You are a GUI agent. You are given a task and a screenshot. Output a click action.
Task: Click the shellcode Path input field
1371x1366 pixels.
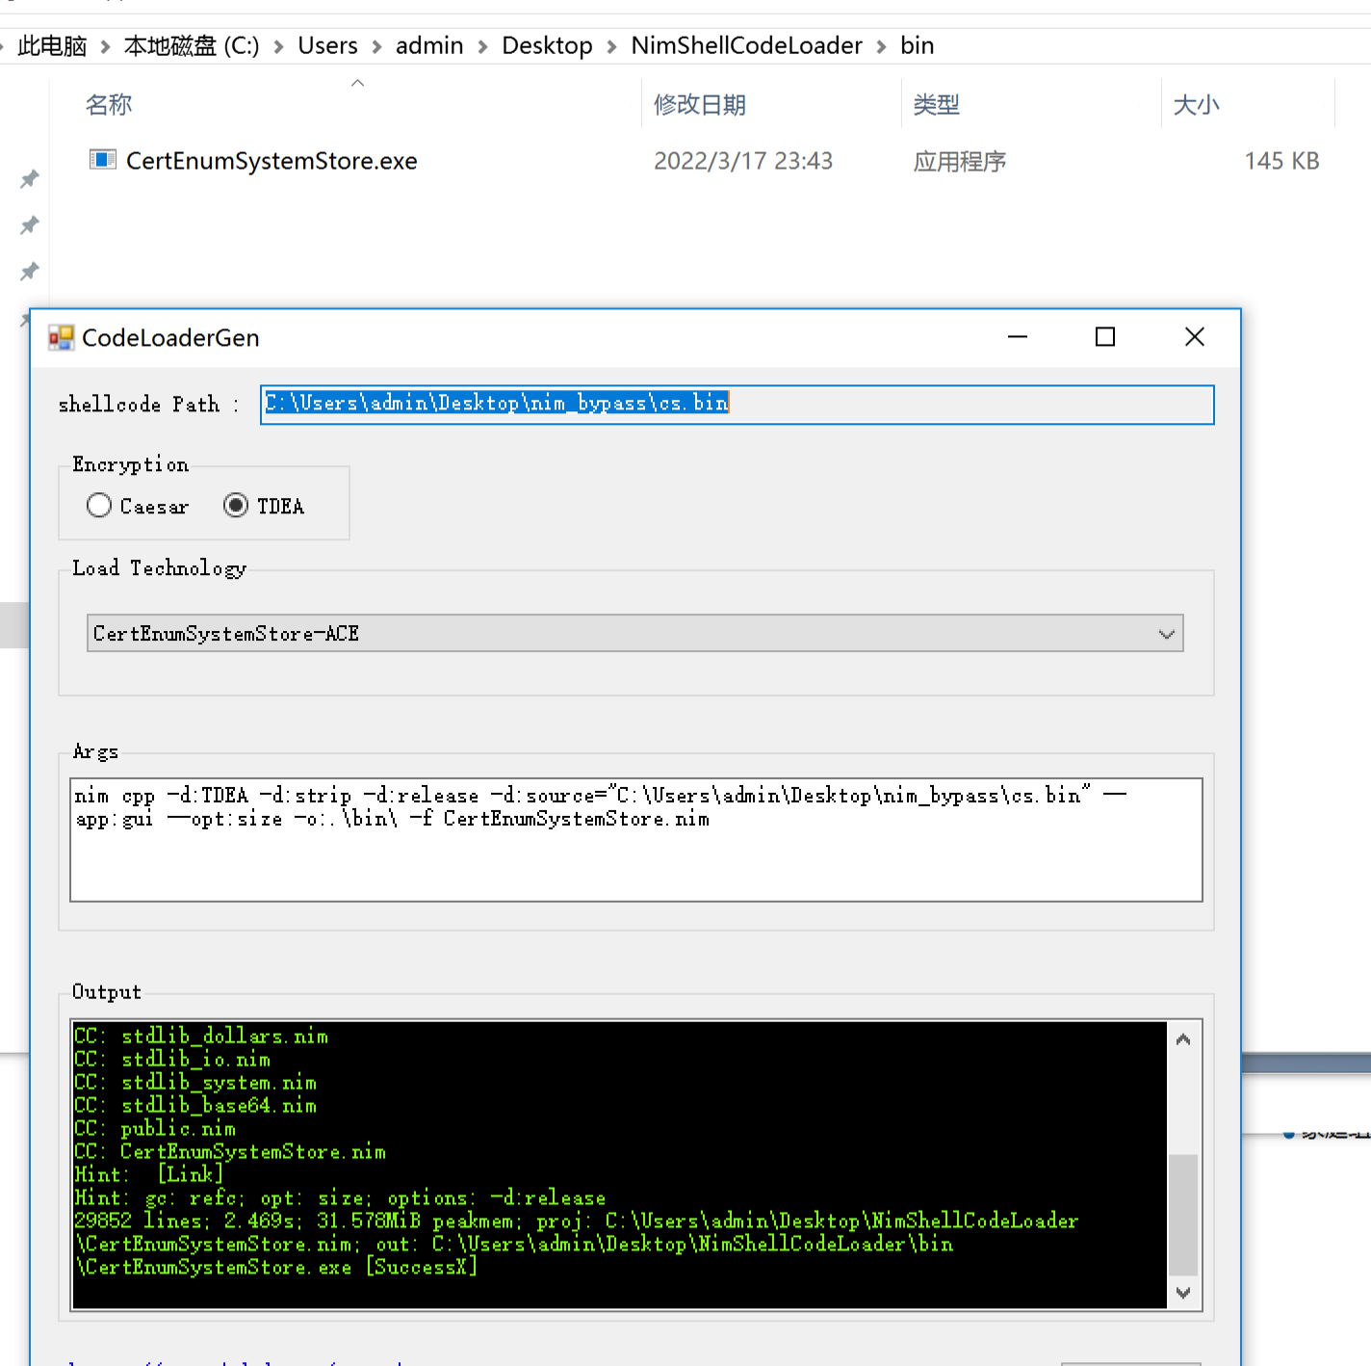point(737,405)
